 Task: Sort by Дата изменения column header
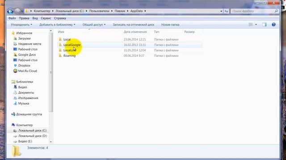[x=135, y=32]
